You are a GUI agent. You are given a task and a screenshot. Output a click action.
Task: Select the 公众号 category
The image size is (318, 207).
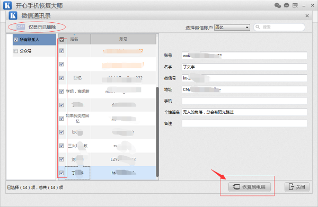coord(34,51)
